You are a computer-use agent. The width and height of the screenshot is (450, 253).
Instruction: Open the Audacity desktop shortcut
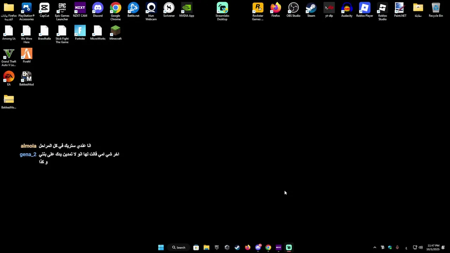click(347, 10)
